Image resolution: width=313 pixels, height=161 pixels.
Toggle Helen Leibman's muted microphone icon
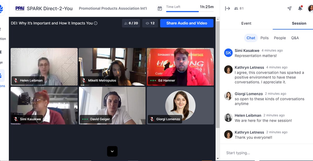click(x=16, y=80)
